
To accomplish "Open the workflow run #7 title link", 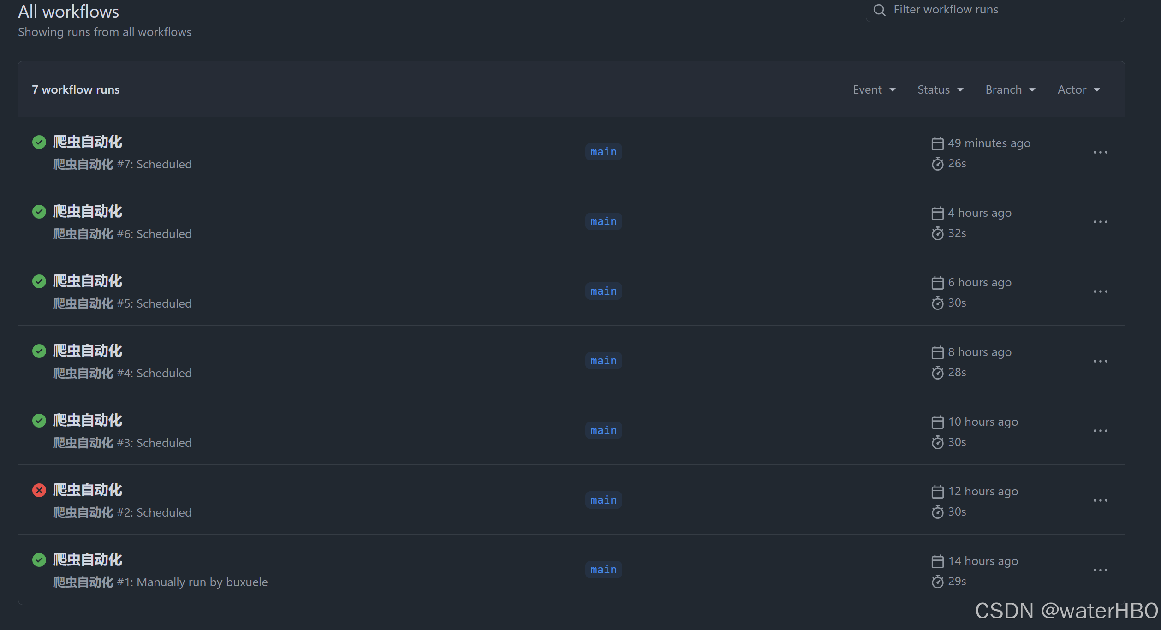I will tap(88, 142).
